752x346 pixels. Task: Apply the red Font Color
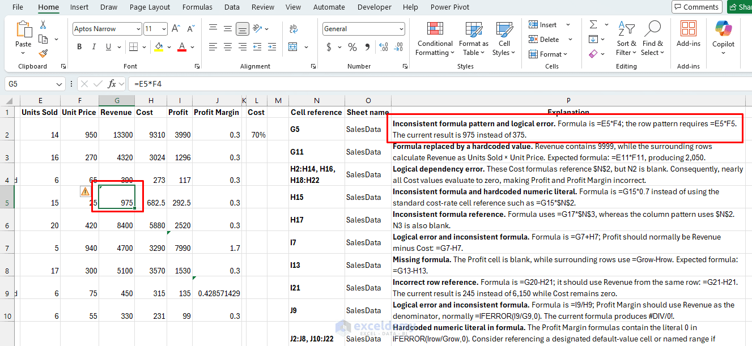182,47
